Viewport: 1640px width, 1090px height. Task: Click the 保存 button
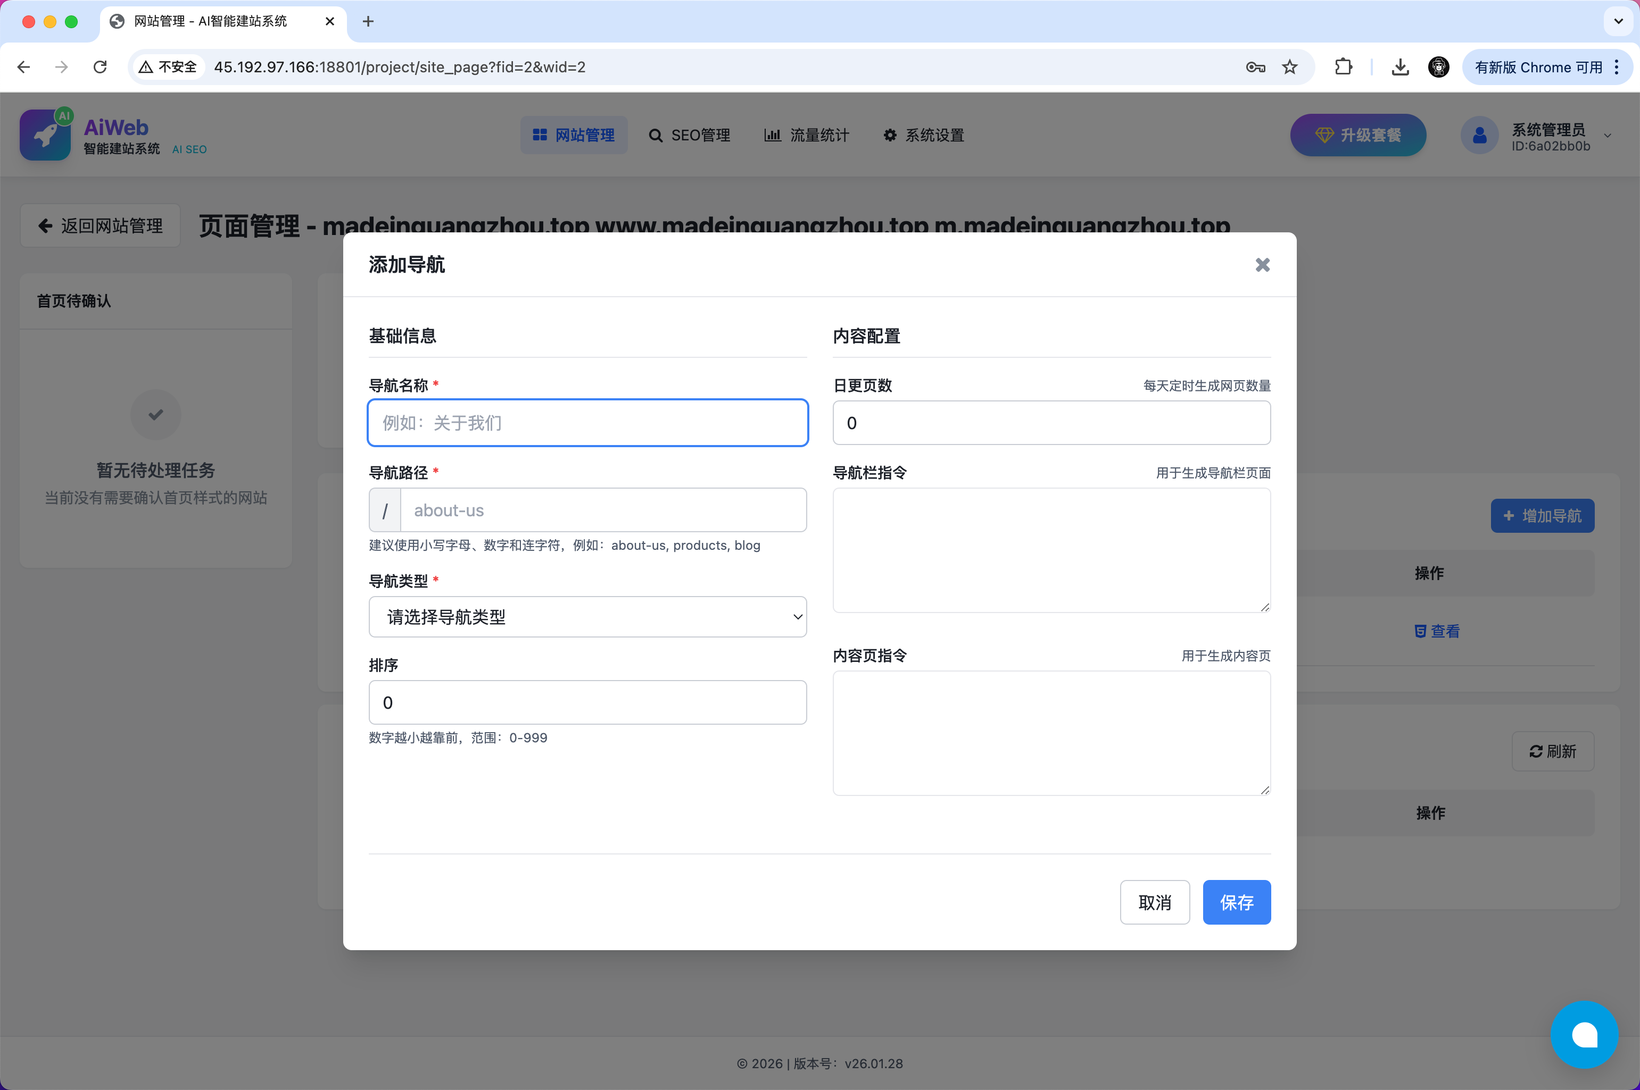[1236, 902]
